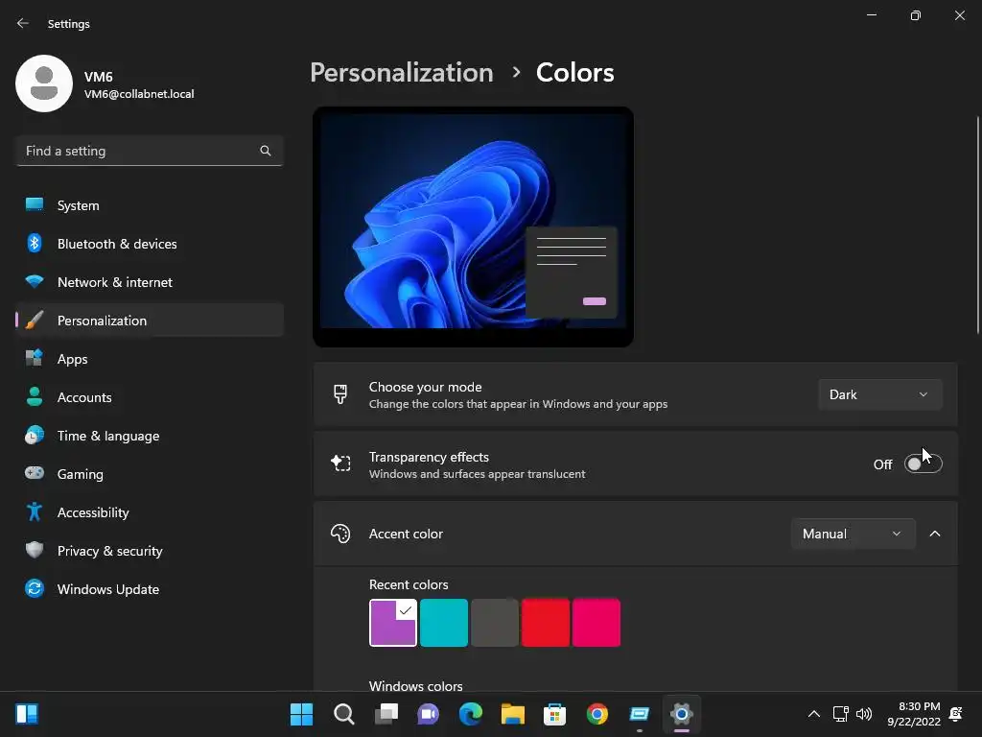
Task: Open the Settings app taskbar button
Action: 682,714
